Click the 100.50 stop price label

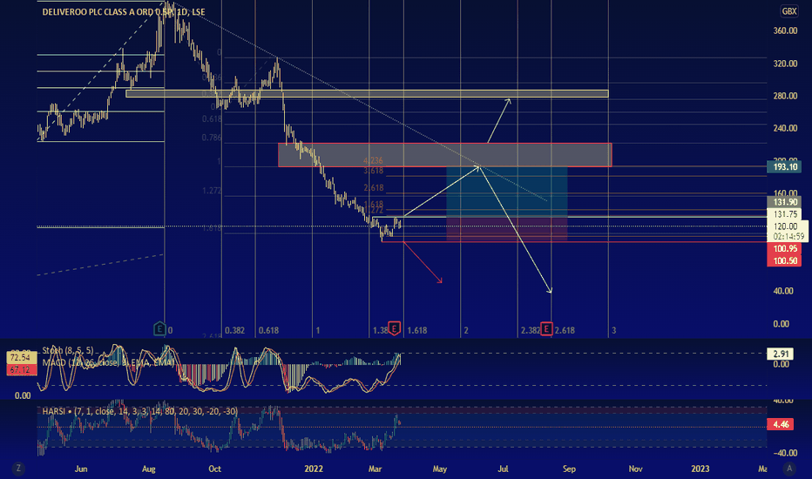tap(784, 260)
